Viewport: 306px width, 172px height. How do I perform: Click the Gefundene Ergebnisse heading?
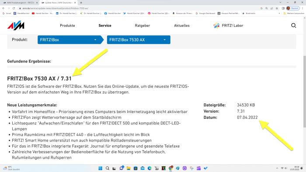coord(29,62)
